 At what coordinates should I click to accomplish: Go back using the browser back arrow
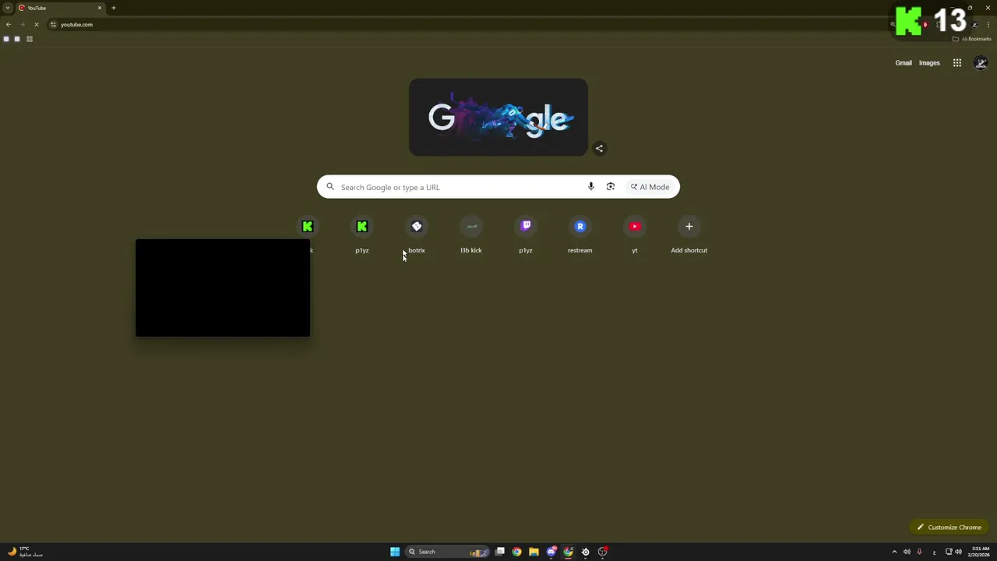pos(9,25)
